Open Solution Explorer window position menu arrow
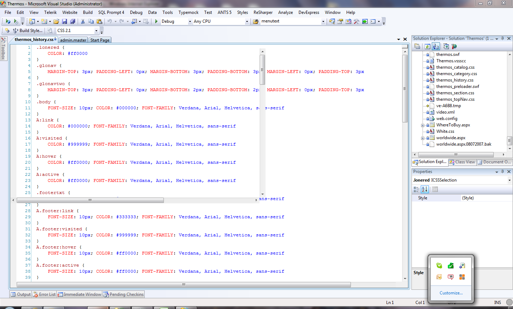513x309 pixels. [497, 39]
